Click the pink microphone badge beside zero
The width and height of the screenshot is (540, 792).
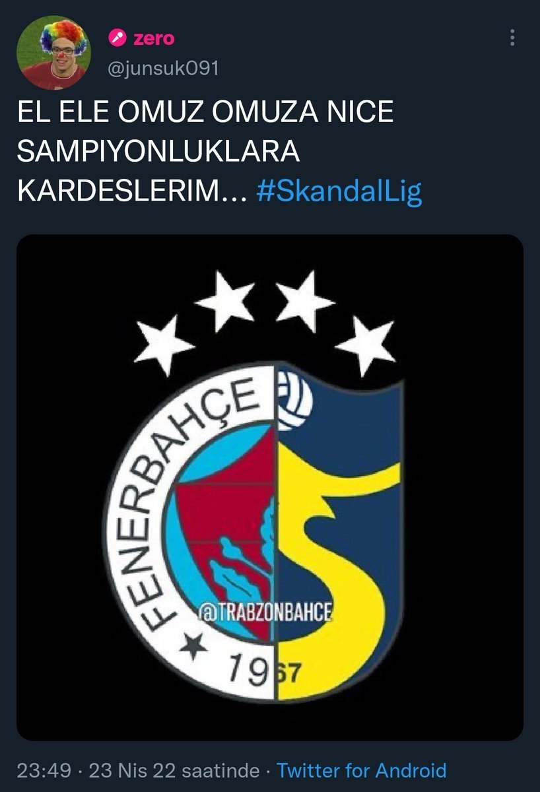pos(118,39)
